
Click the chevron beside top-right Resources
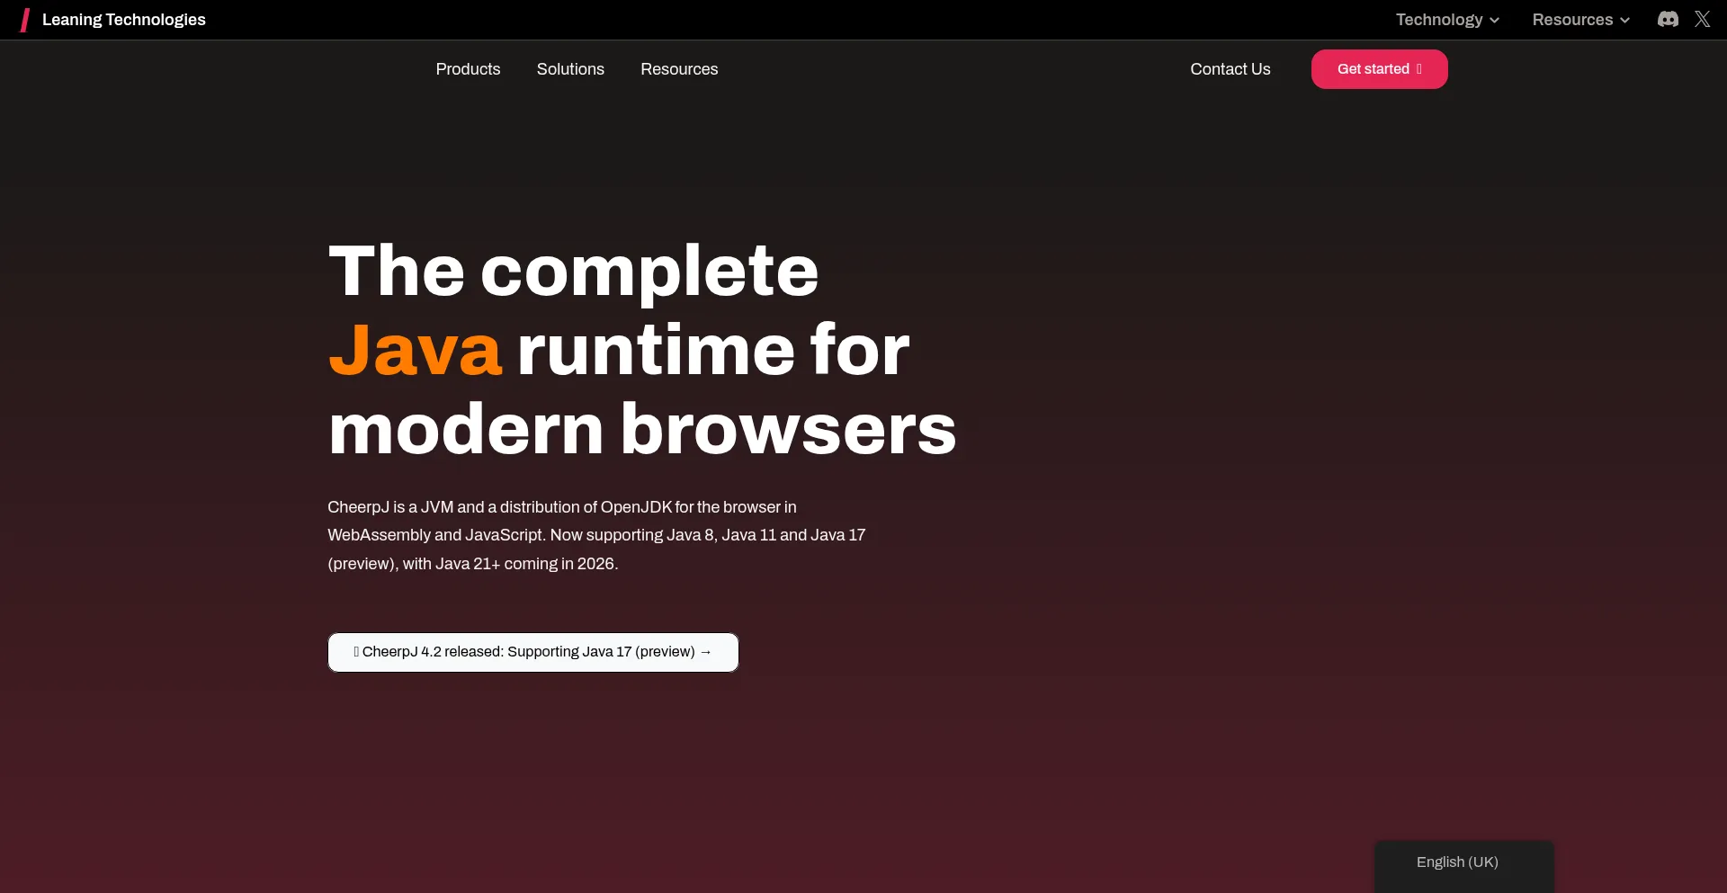tap(1624, 21)
